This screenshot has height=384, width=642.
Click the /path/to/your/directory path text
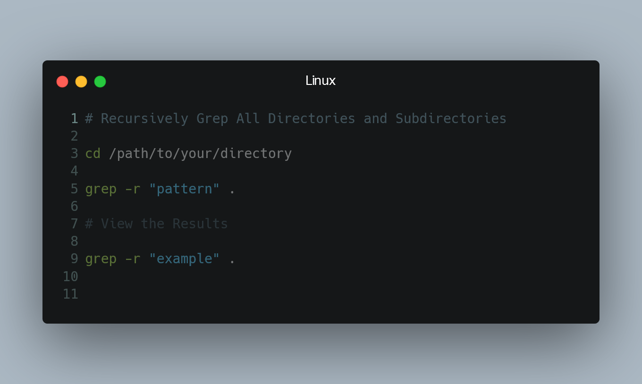(200, 154)
